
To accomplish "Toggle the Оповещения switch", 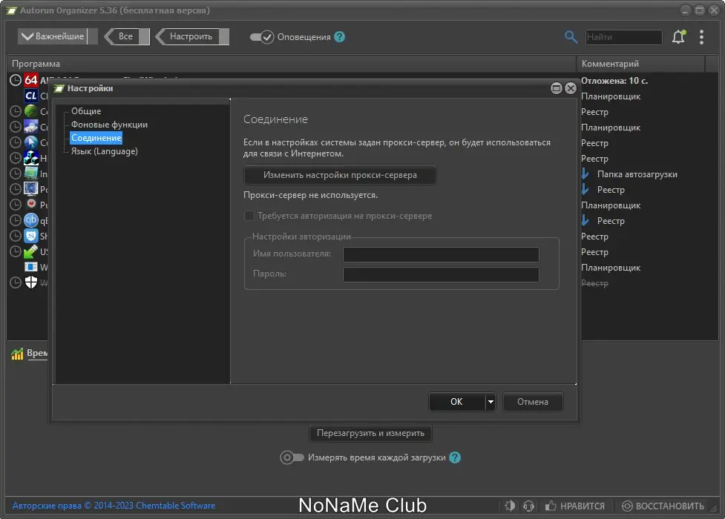I will pyautogui.click(x=262, y=37).
